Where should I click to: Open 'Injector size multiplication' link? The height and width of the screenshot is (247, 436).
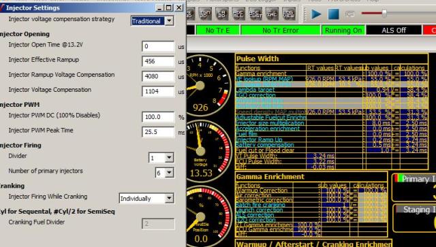tap(270, 122)
